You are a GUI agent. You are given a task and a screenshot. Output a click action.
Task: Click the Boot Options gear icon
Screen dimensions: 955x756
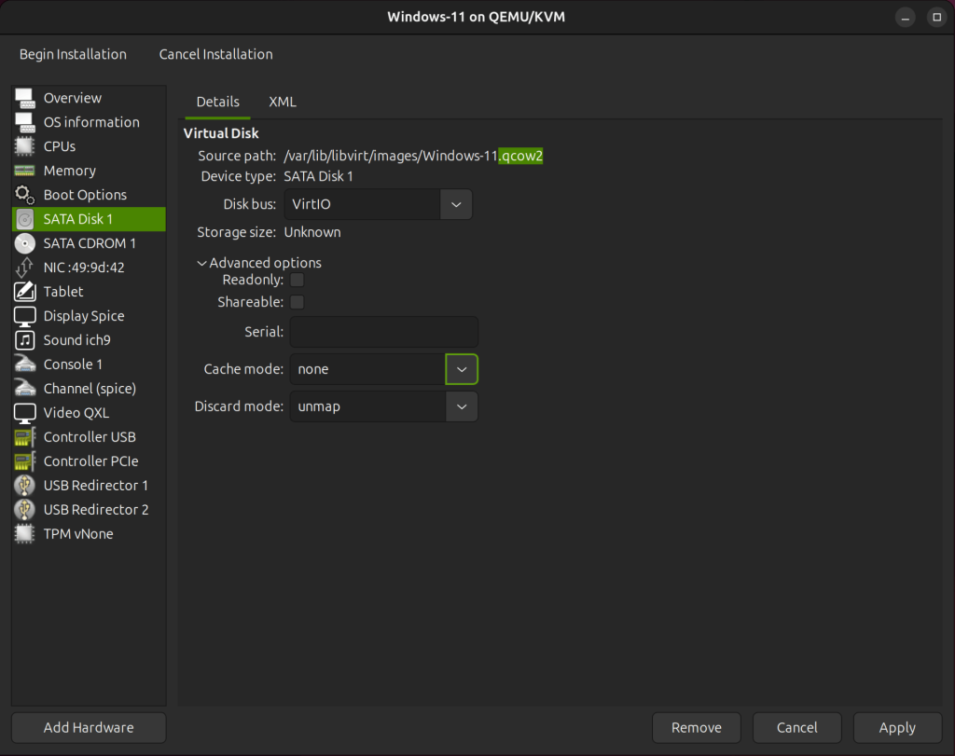(x=25, y=195)
